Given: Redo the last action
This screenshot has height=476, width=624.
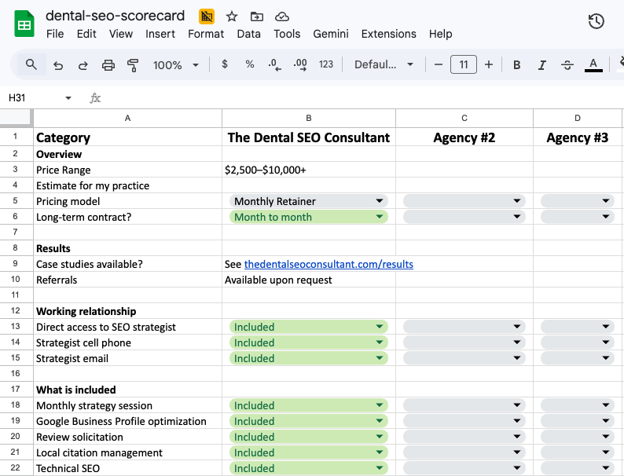Looking at the screenshot, I should (x=83, y=65).
